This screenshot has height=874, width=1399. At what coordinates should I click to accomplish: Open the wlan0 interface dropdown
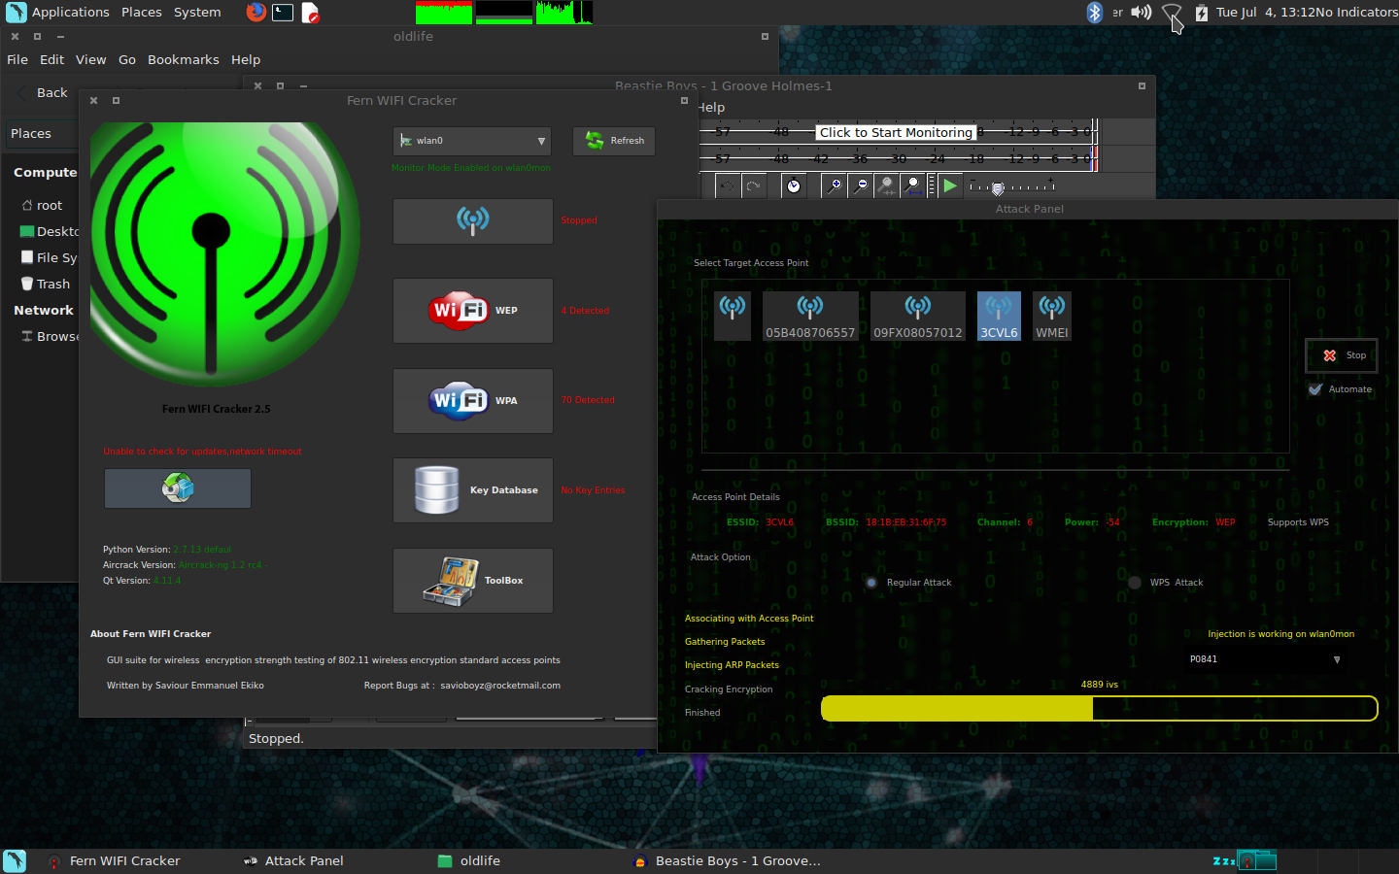pyautogui.click(x=472, y=141)
